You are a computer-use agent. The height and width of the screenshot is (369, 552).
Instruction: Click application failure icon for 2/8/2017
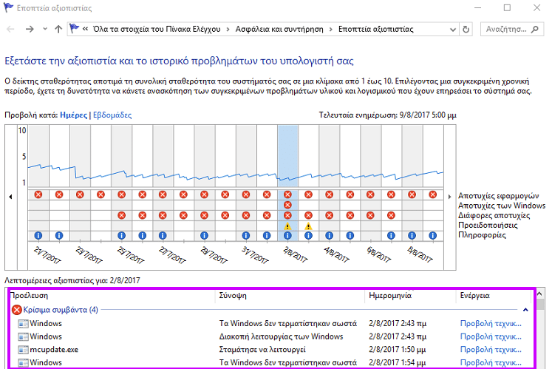pos(287,194)
